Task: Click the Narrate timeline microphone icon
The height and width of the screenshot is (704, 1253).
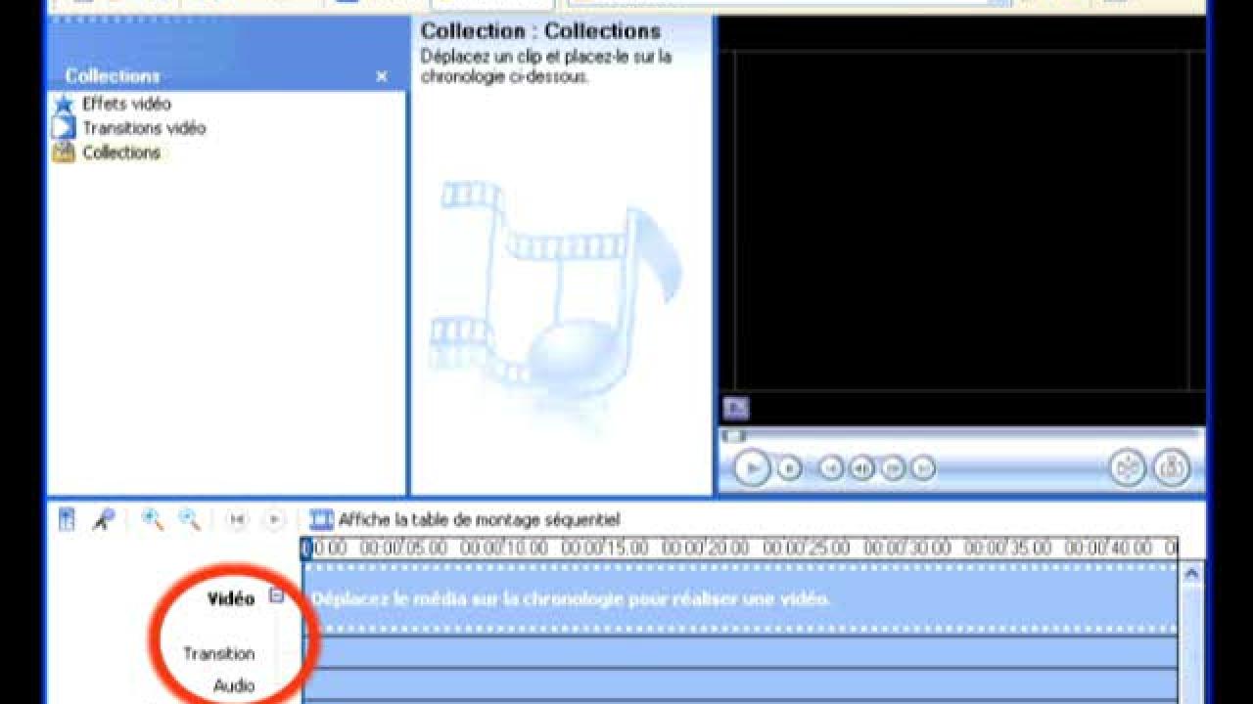Action: coord(103,520)
